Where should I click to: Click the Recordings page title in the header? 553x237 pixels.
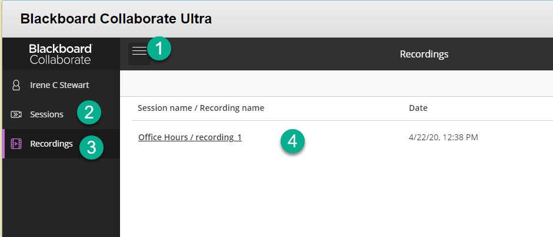click(424, 54)
